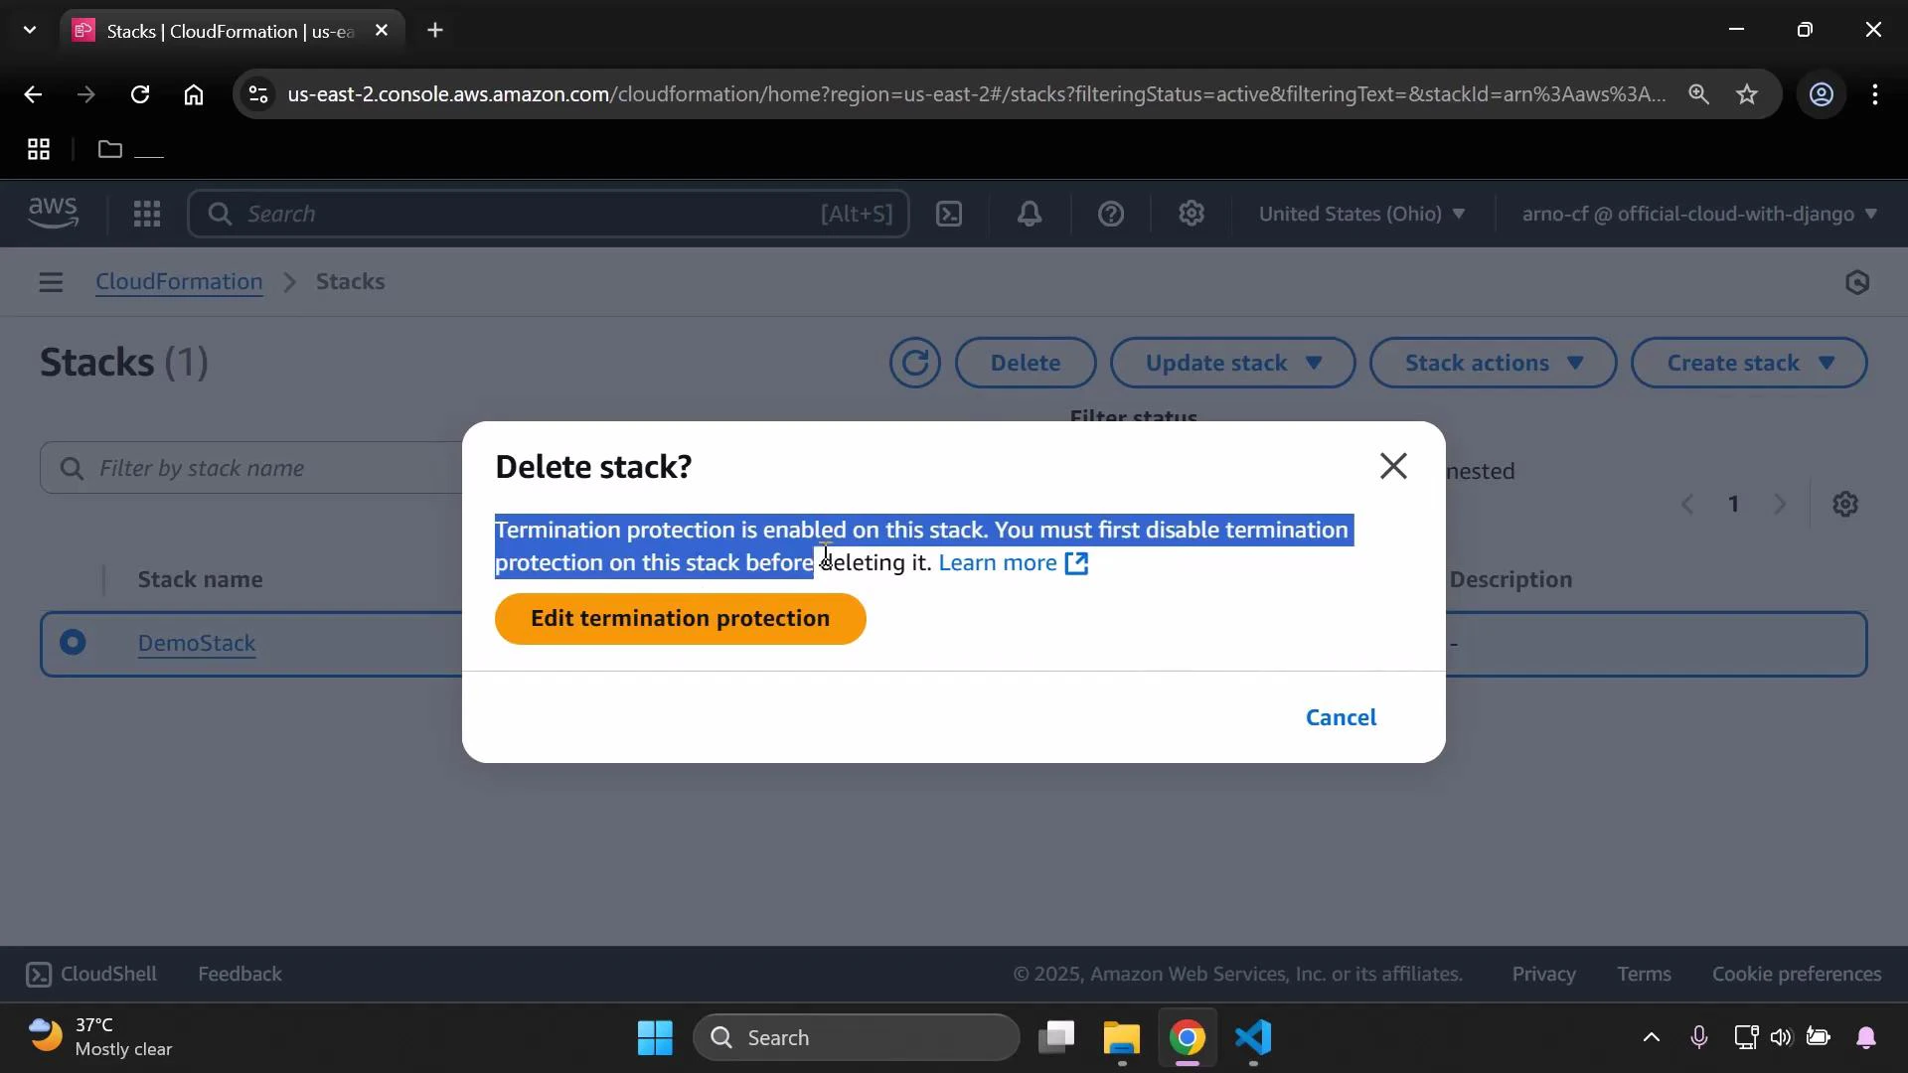Screen dimensions: 1908x1073
Task: Click the Filter by stack name field
Action: [x=248, y=468]
